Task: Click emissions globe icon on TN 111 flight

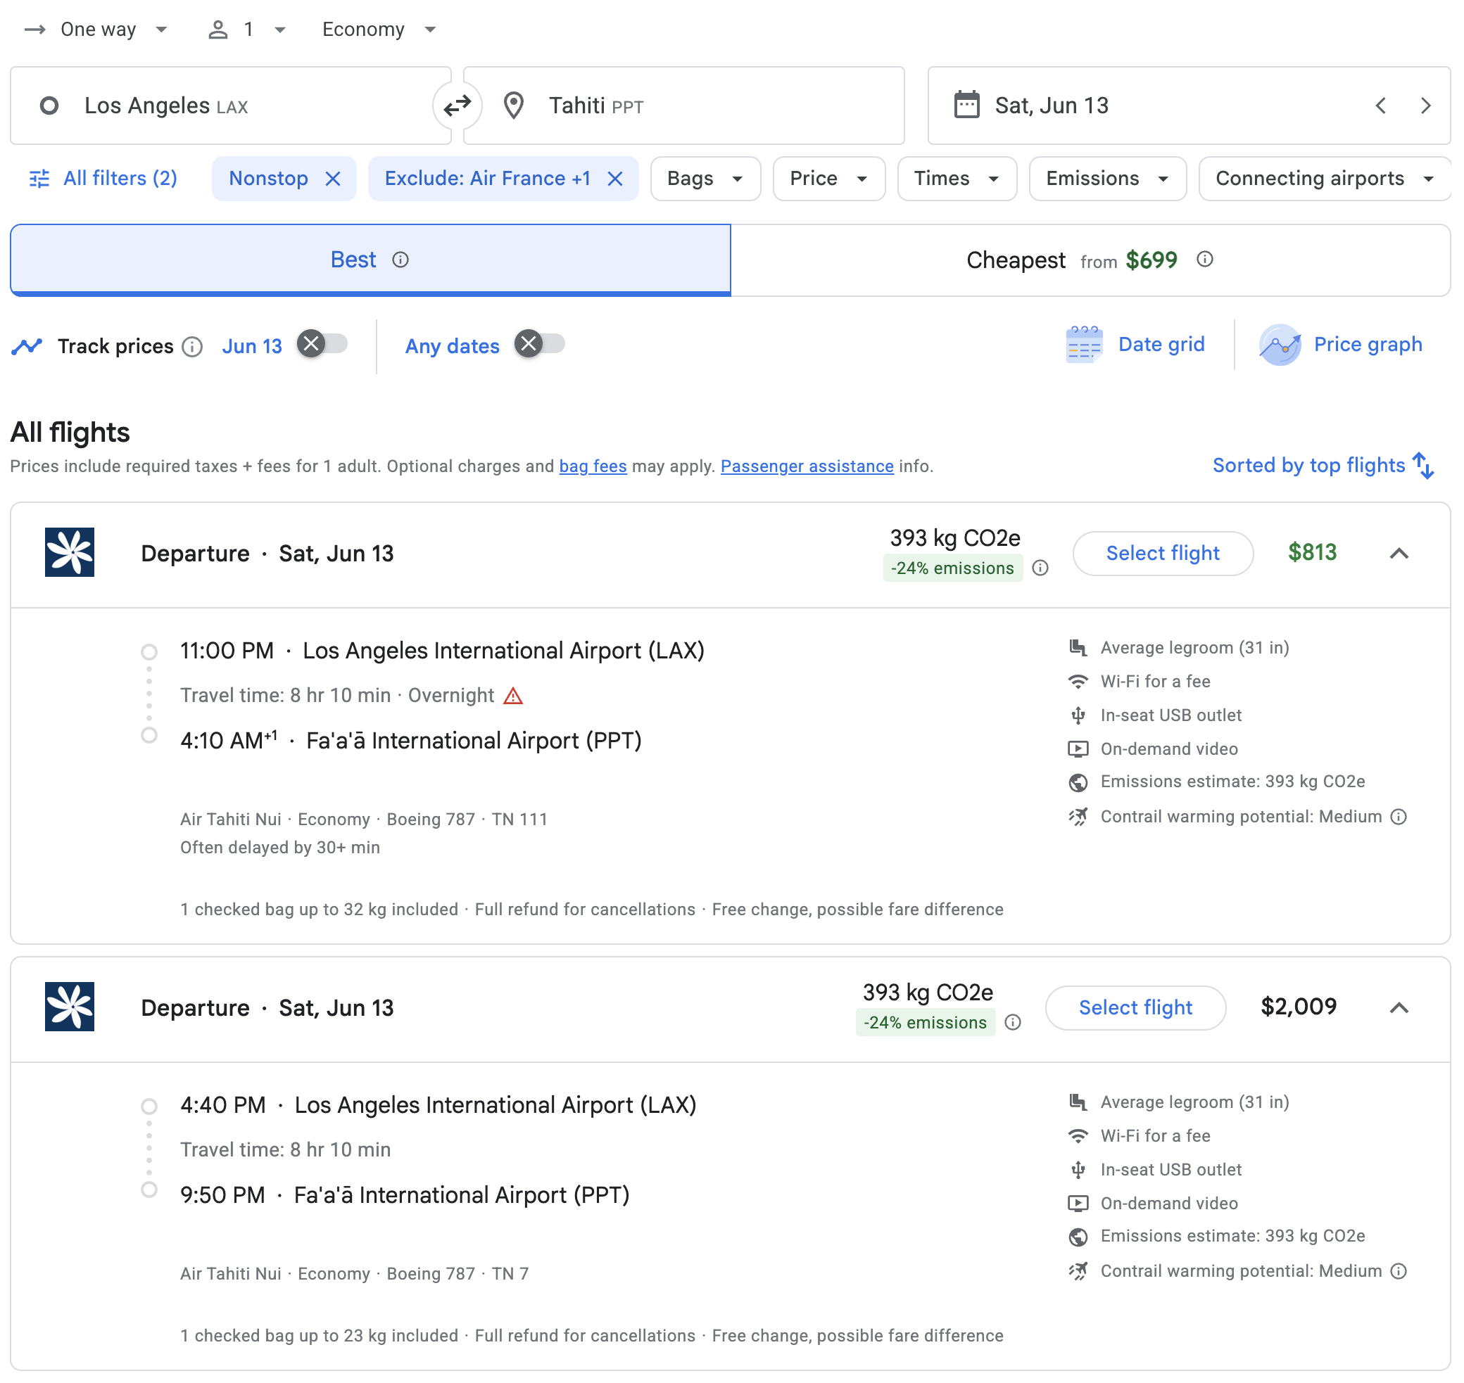Action: click(1078, 782)
